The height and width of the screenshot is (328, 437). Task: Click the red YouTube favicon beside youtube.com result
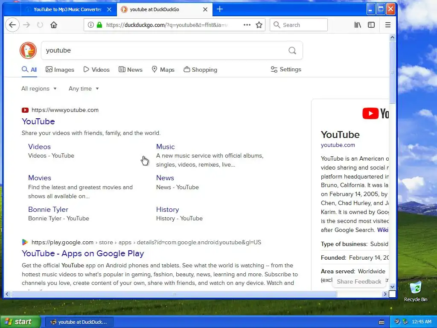[x=25, y=110]
